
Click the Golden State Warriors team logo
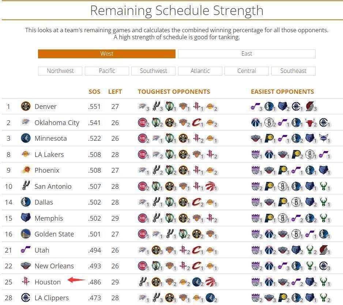(26, 234)
